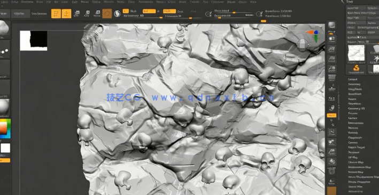Switch to Scale transform mode
379x195 pixels.
[87, 13]
